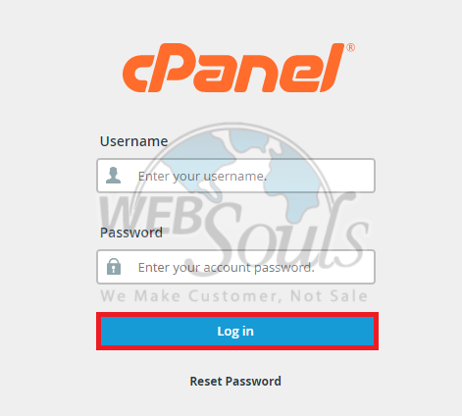This screenshot has width=462, height=416.
Task: Click the 'We Make Customer, Not Sale' tagline
Action: click(234, 296)
